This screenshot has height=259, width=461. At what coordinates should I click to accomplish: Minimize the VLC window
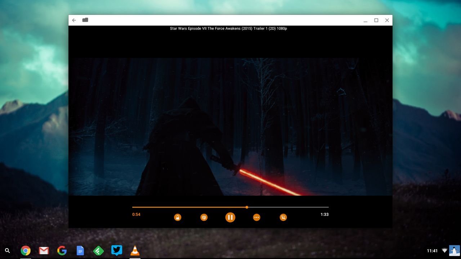click(x=365, y=21)
